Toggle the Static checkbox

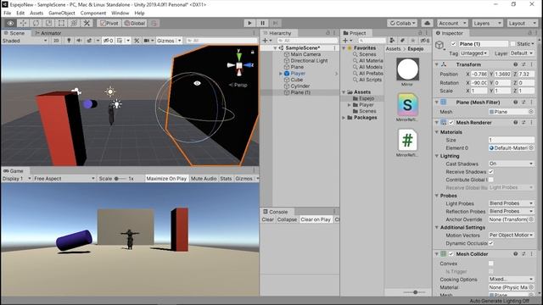tap(512, 44)
